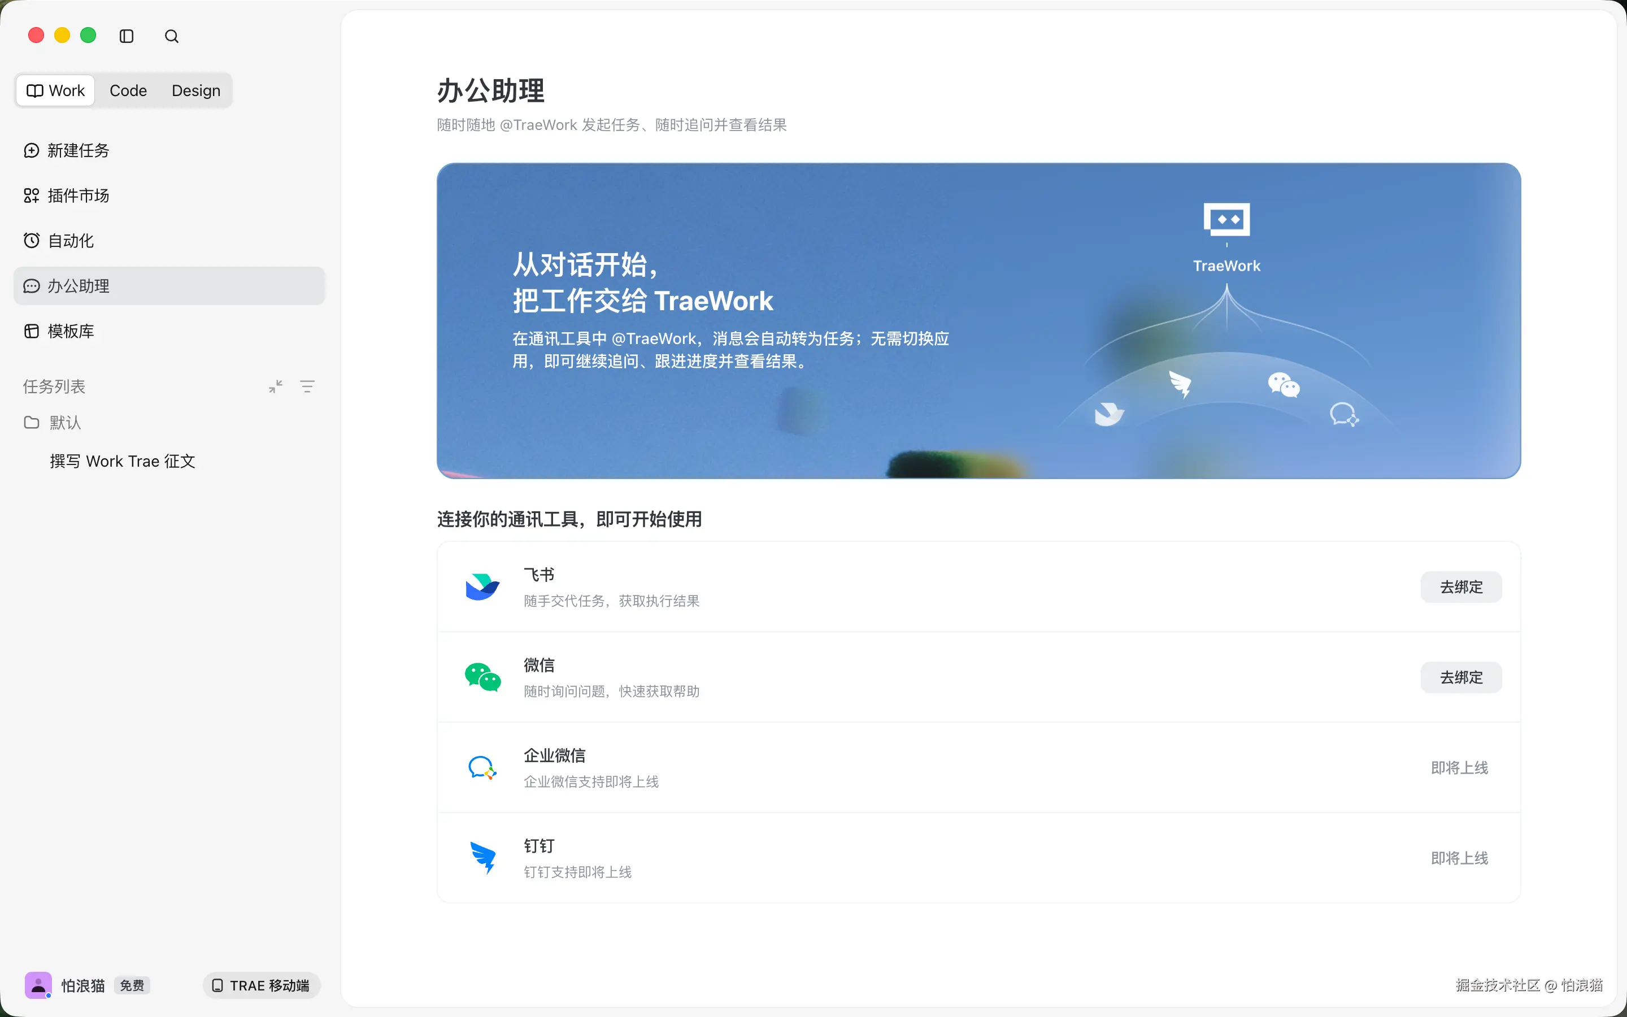Click the 企业微信支持即将上线 description
Image resolution: width=1627 pixels, height=1017 pixels.
tap(591, 781)
